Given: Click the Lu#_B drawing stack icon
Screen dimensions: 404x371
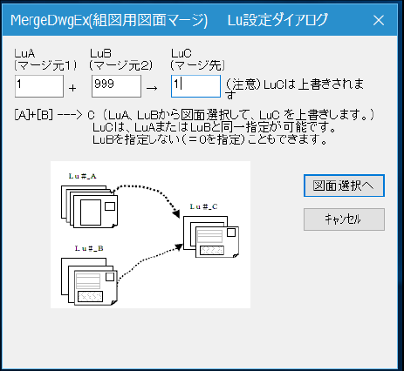Looking at the screenshot, I should pos(89,281).
